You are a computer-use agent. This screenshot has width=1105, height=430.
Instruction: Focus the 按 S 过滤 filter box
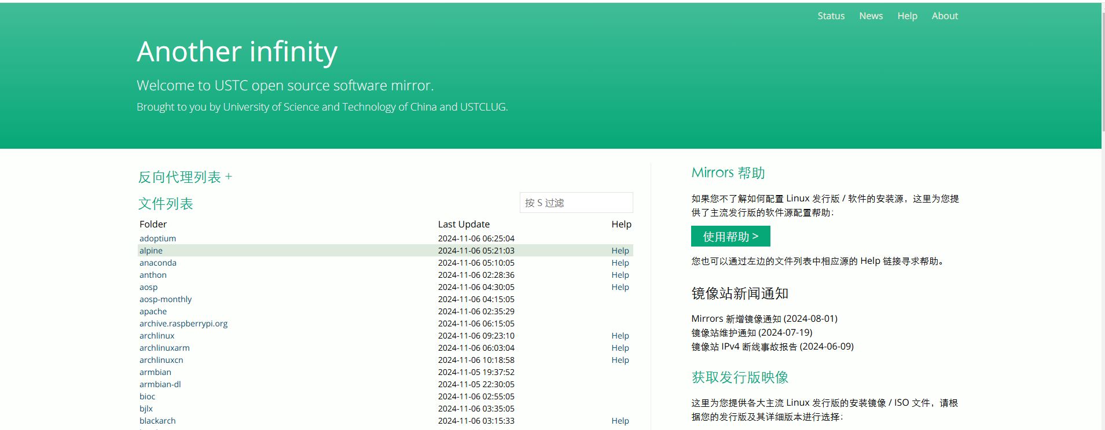(x=576, y=203)
